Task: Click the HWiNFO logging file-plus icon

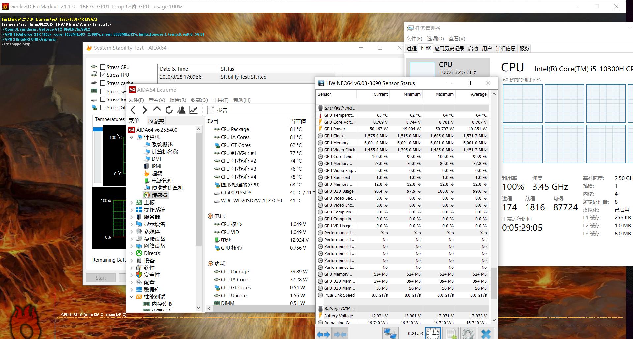Action: 451,333
